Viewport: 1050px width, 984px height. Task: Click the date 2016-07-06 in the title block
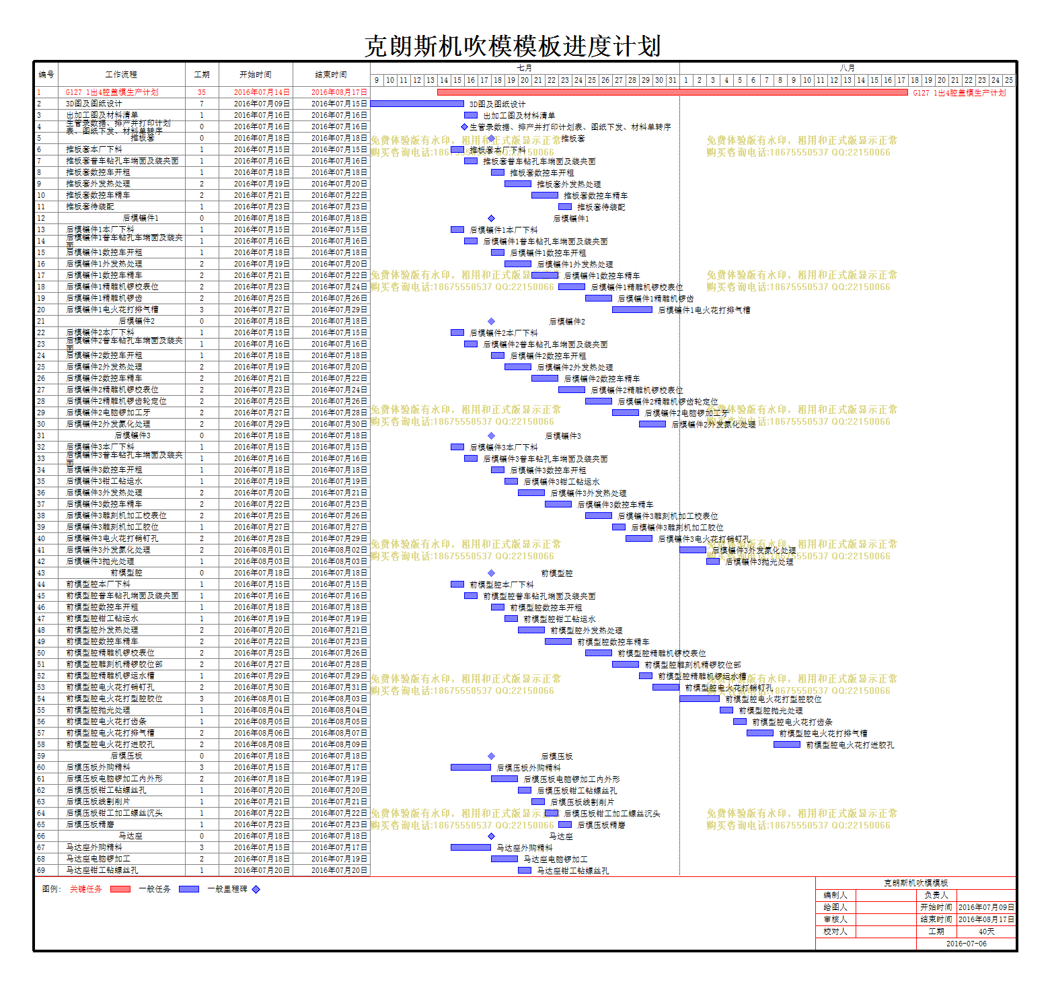click(966, 944)
